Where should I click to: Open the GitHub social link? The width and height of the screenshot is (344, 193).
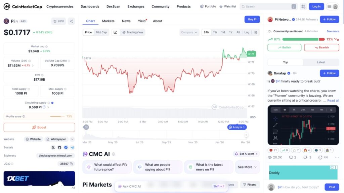(x=59, y=147)
